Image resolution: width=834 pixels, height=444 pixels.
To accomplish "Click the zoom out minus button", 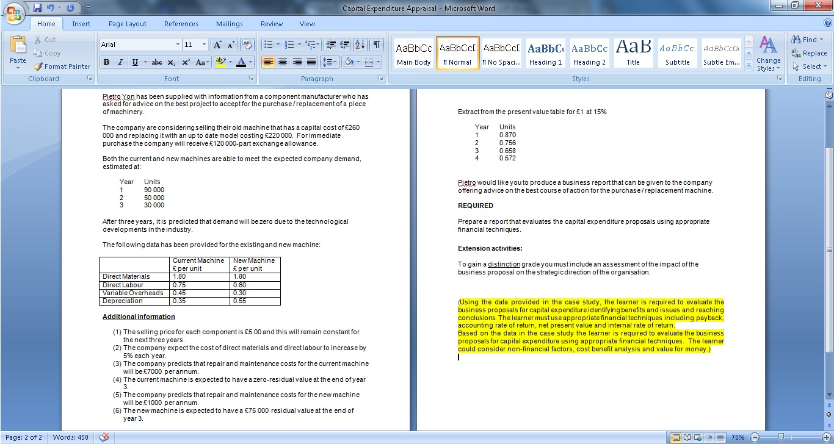I will (755, 437).
